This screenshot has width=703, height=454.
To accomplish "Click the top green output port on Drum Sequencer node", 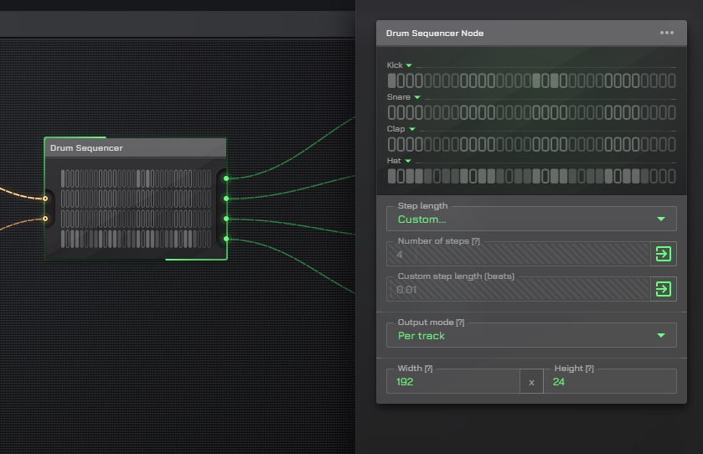I will tap(226, 178).
